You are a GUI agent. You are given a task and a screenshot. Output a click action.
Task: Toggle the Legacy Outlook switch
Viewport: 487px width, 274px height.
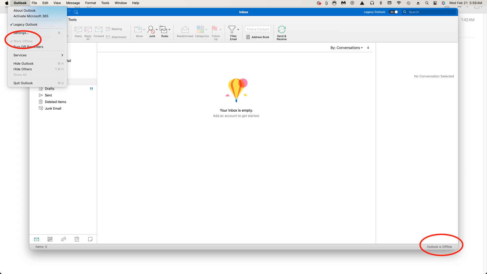tap(393, 12)
